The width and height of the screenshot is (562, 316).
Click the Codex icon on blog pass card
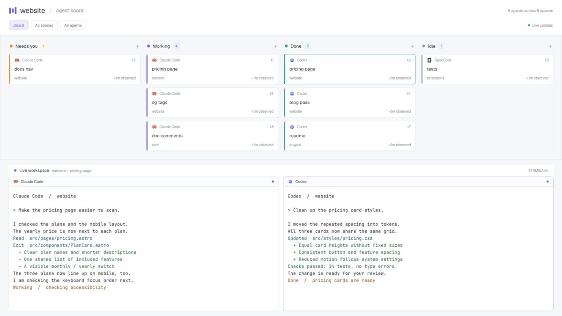pos(292,94)
